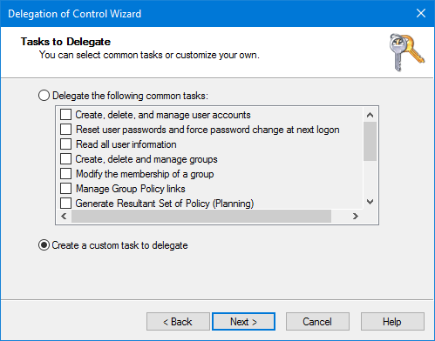Click the horizontal scroll left arrow
Image resolution: width=435 pixels, height=341 pixels.
point(64,217)
